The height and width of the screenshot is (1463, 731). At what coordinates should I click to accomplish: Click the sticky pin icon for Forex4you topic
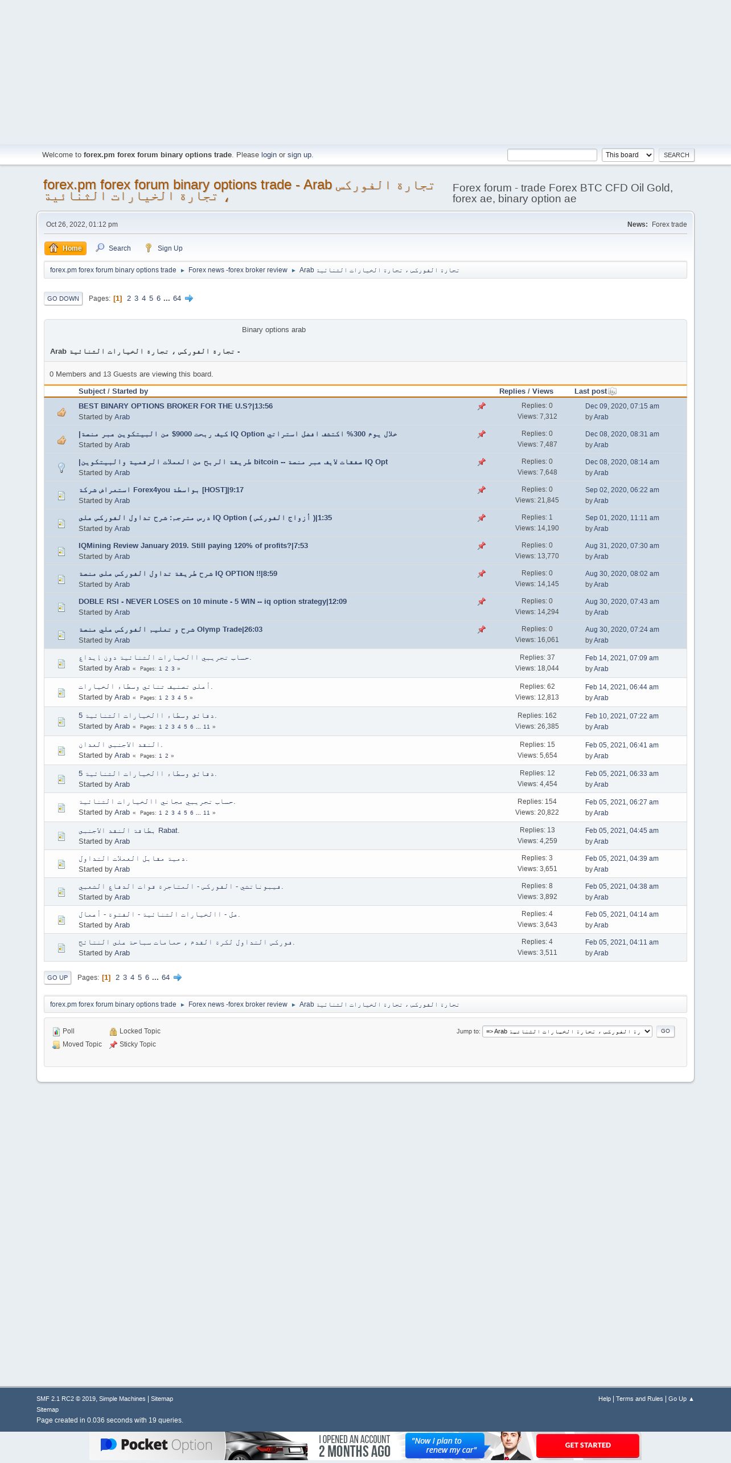click(482, 490)
